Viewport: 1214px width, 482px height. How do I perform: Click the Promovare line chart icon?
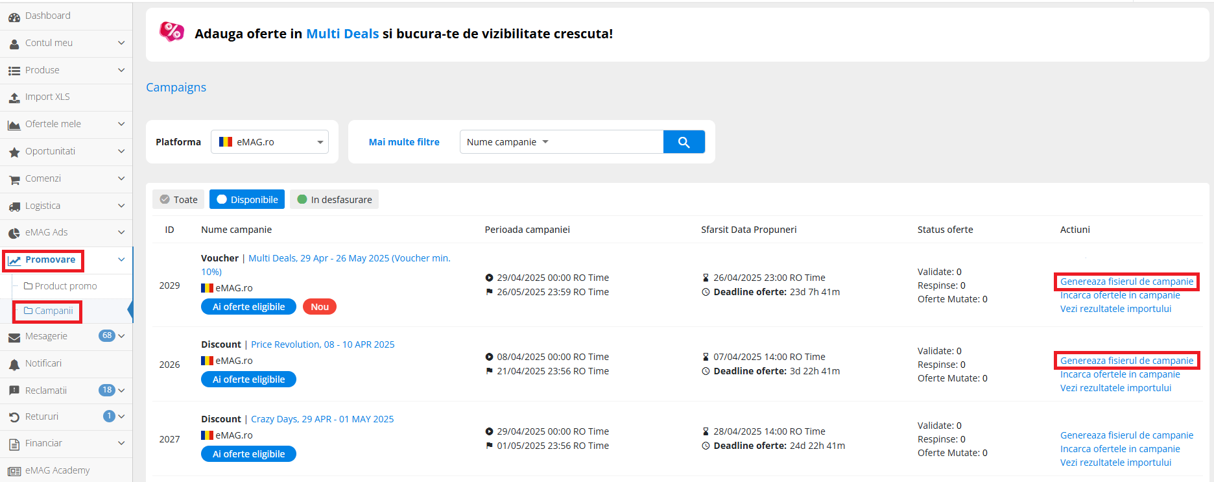coord(14,260)
